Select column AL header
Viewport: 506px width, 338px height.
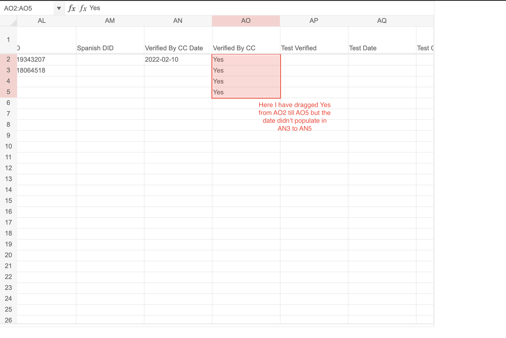point(42,21)
